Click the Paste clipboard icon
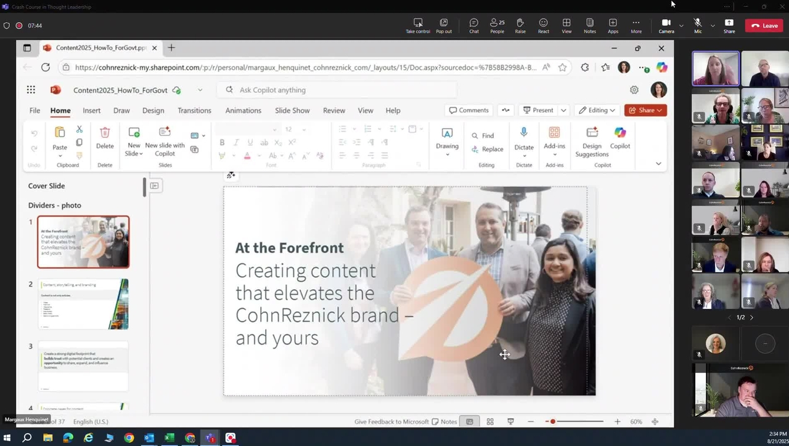This screenshot has height=446, width=789. (60, 132)
